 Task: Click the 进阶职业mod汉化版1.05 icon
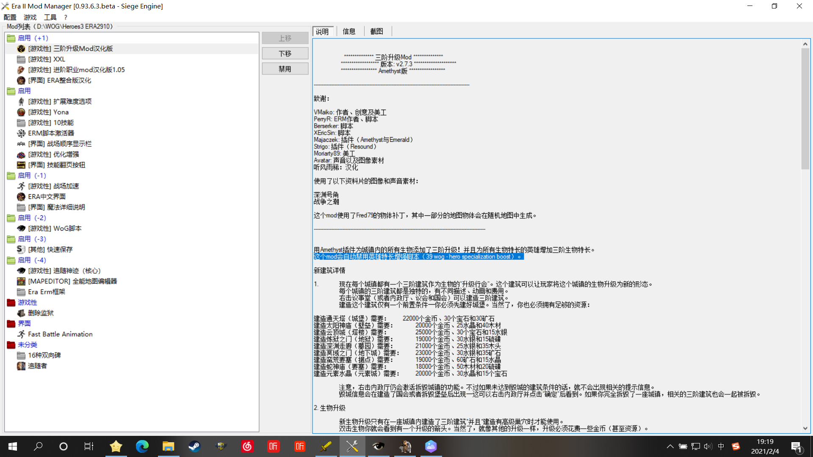21,70
